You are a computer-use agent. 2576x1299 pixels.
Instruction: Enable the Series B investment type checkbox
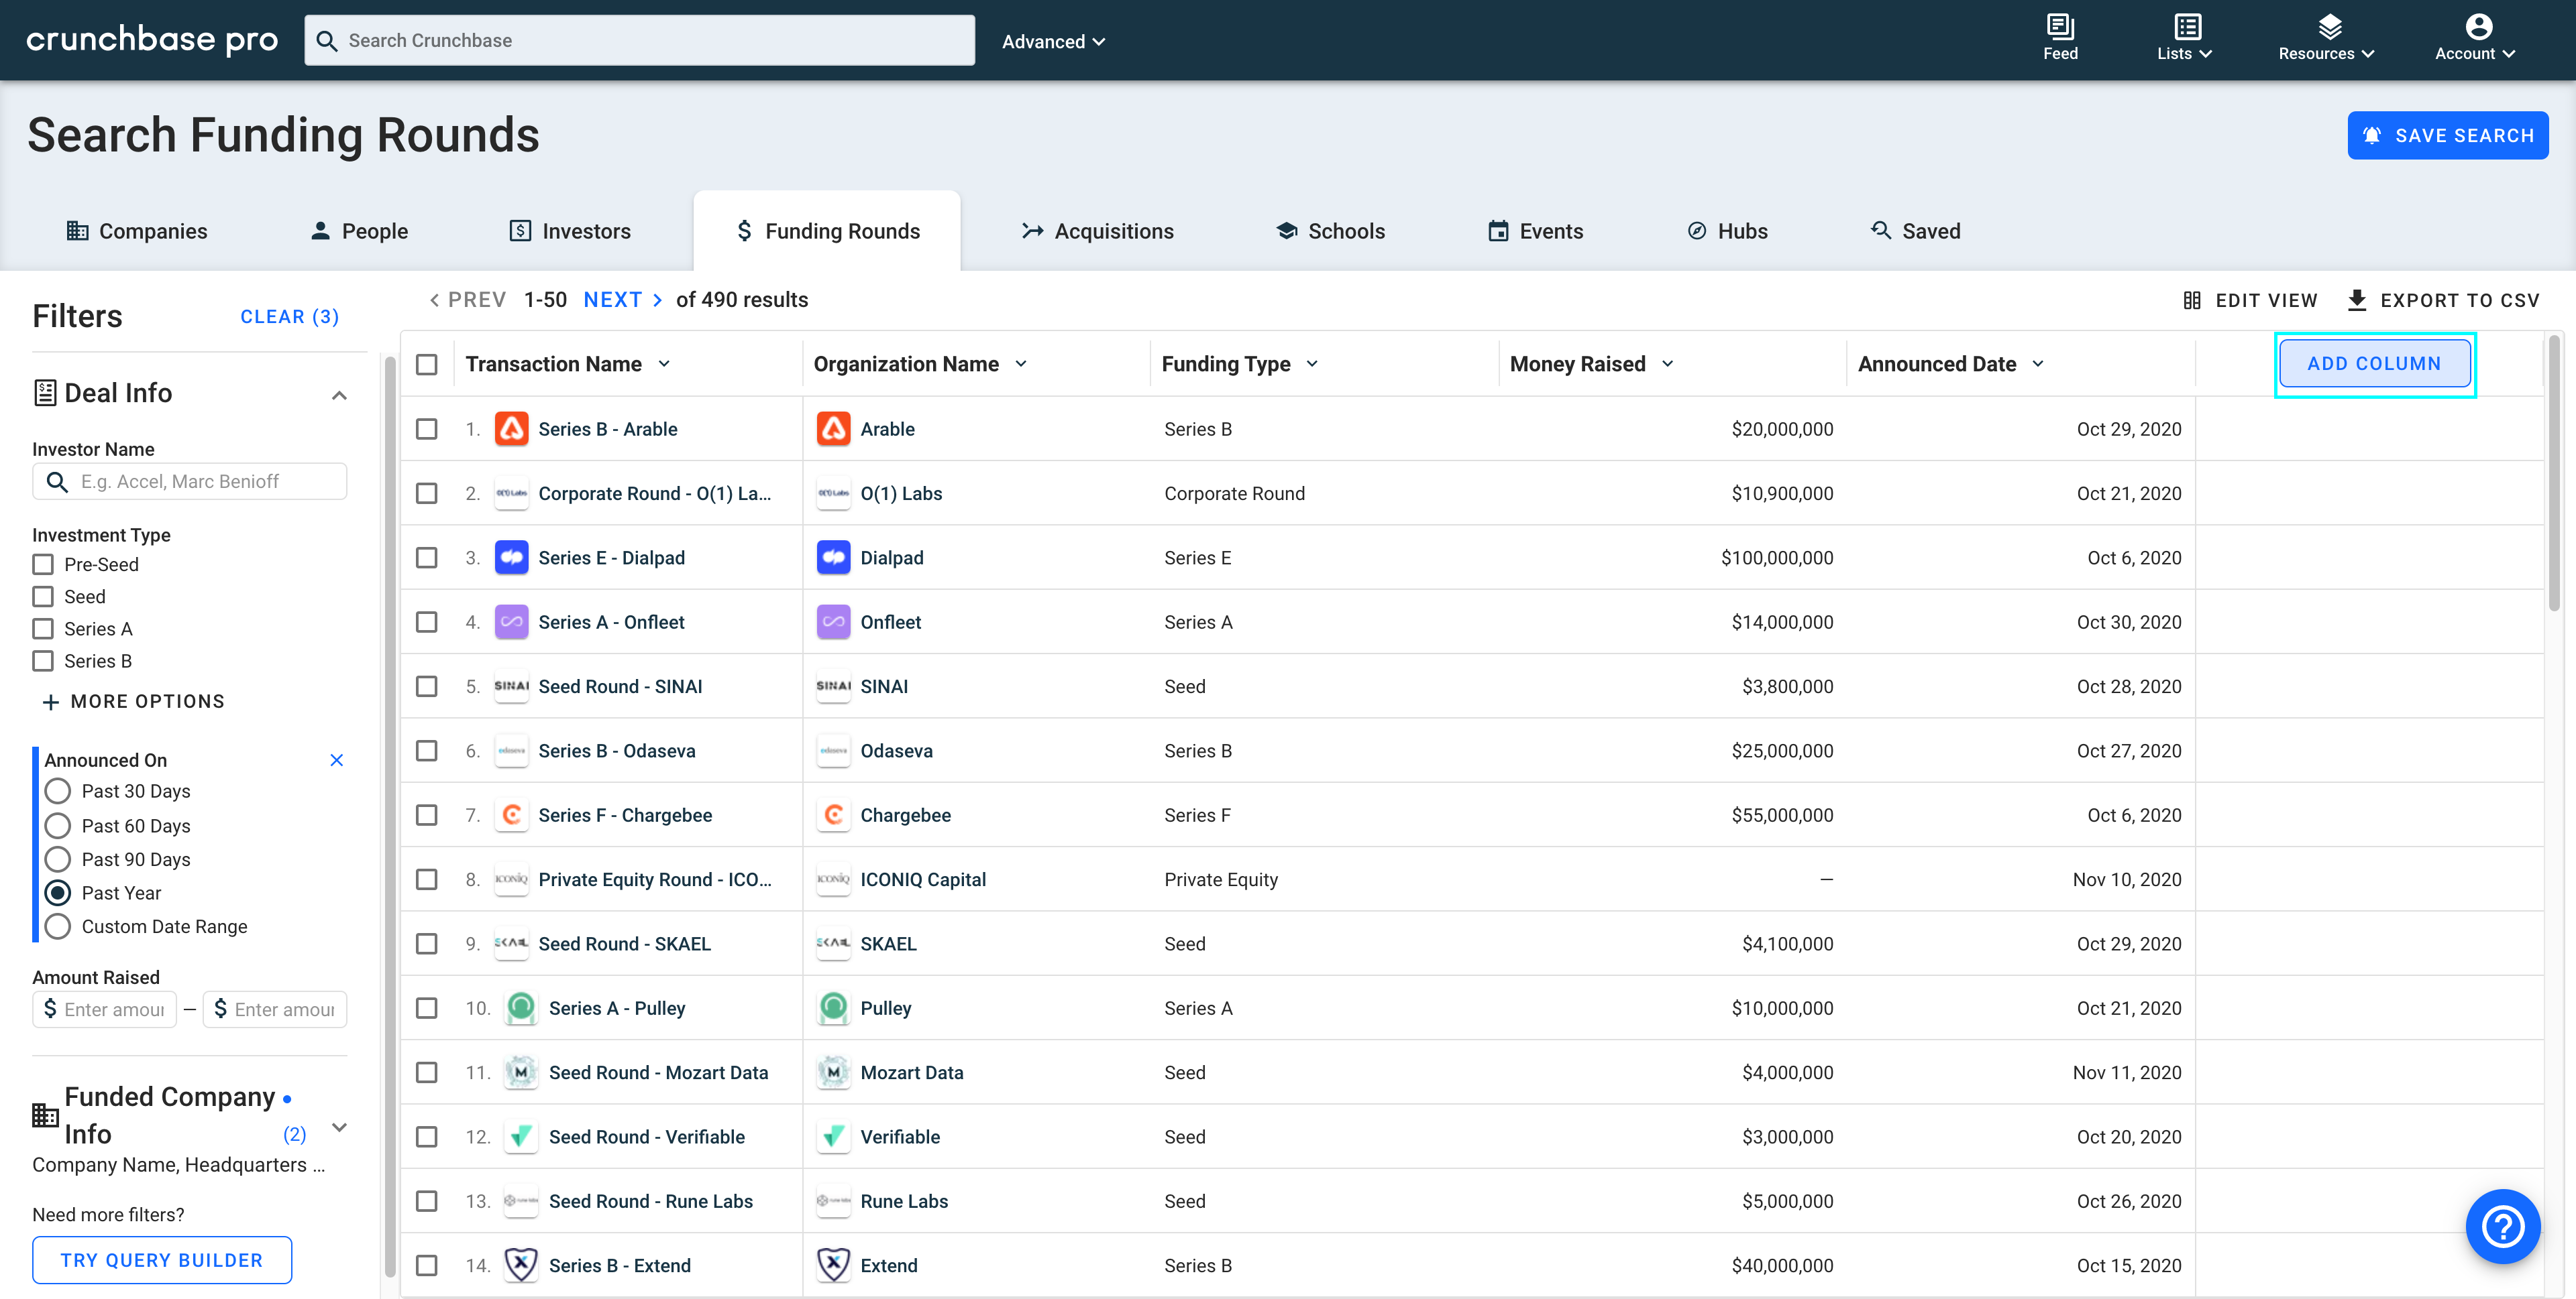click(43, 660)
